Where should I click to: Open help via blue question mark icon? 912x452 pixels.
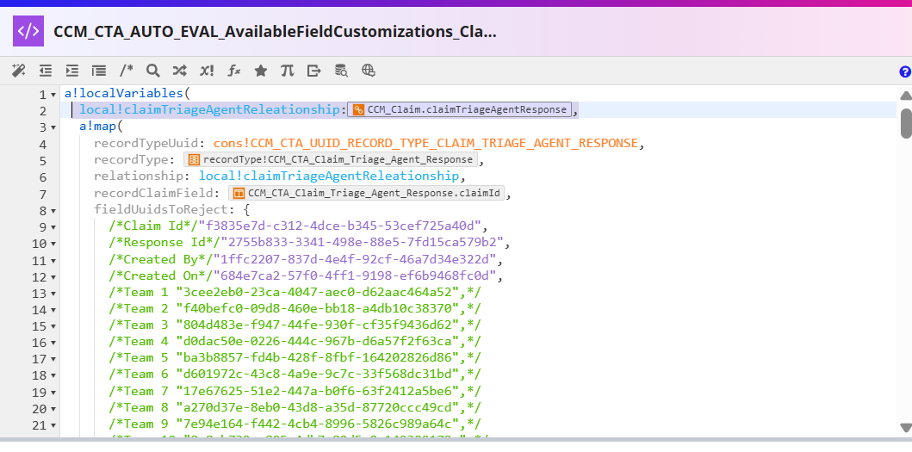click(x=905, y=71)
